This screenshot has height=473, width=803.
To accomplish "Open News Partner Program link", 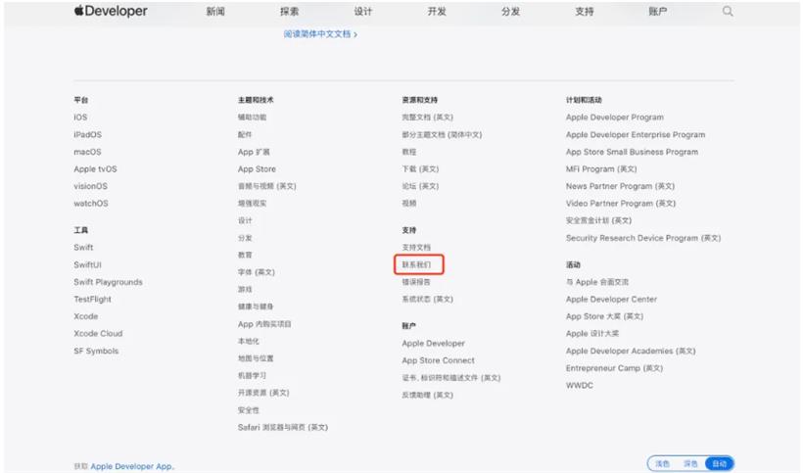I will click(620, 186).
